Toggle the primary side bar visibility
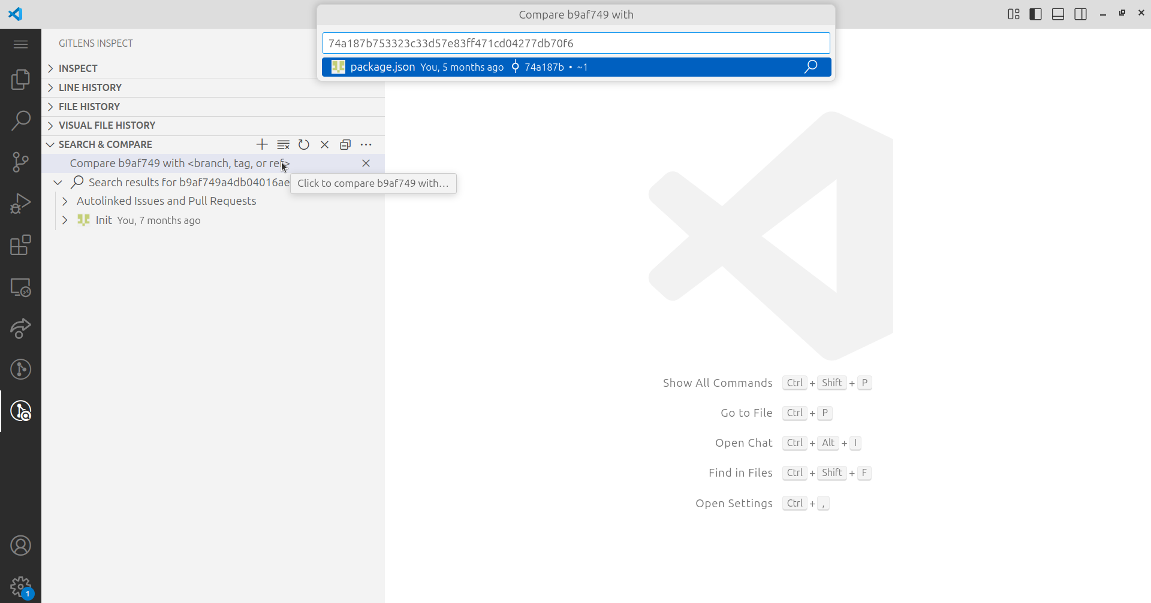The image size is (1151, 603). pos(1035,14)
